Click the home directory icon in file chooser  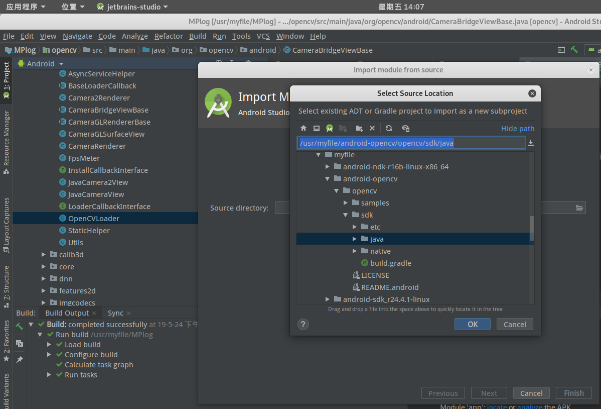point(304,128)
